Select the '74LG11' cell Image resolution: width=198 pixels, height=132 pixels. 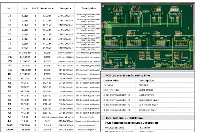tap(25, 96)
